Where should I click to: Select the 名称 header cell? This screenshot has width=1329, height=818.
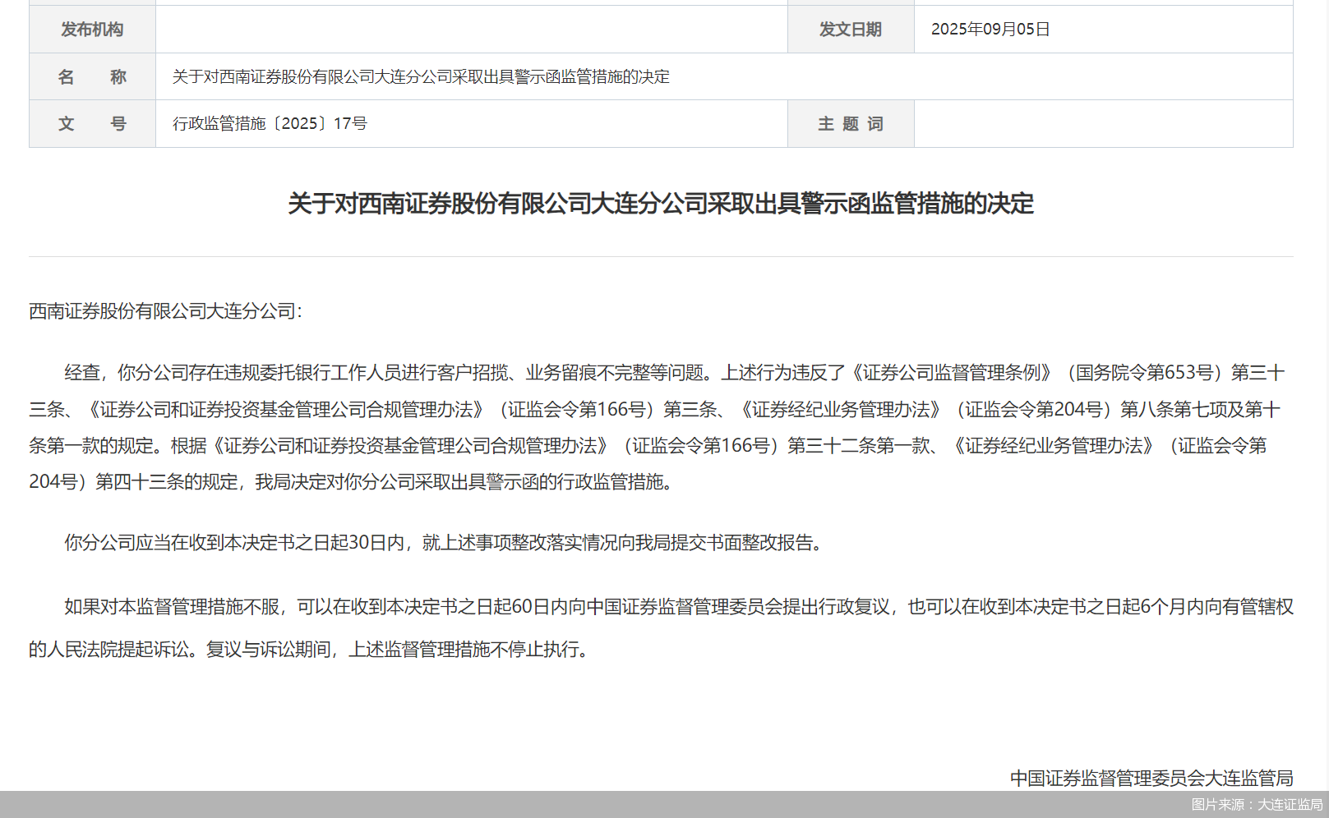(x=92, y=76)
